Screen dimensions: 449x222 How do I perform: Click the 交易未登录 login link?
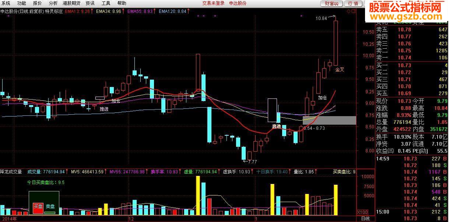(213, 3)
